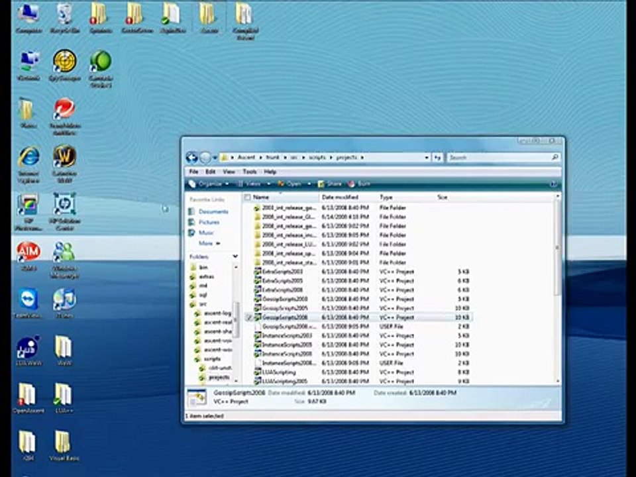Click the help icon on the command bar
636x477 pixels.
[x=554, y=184]
